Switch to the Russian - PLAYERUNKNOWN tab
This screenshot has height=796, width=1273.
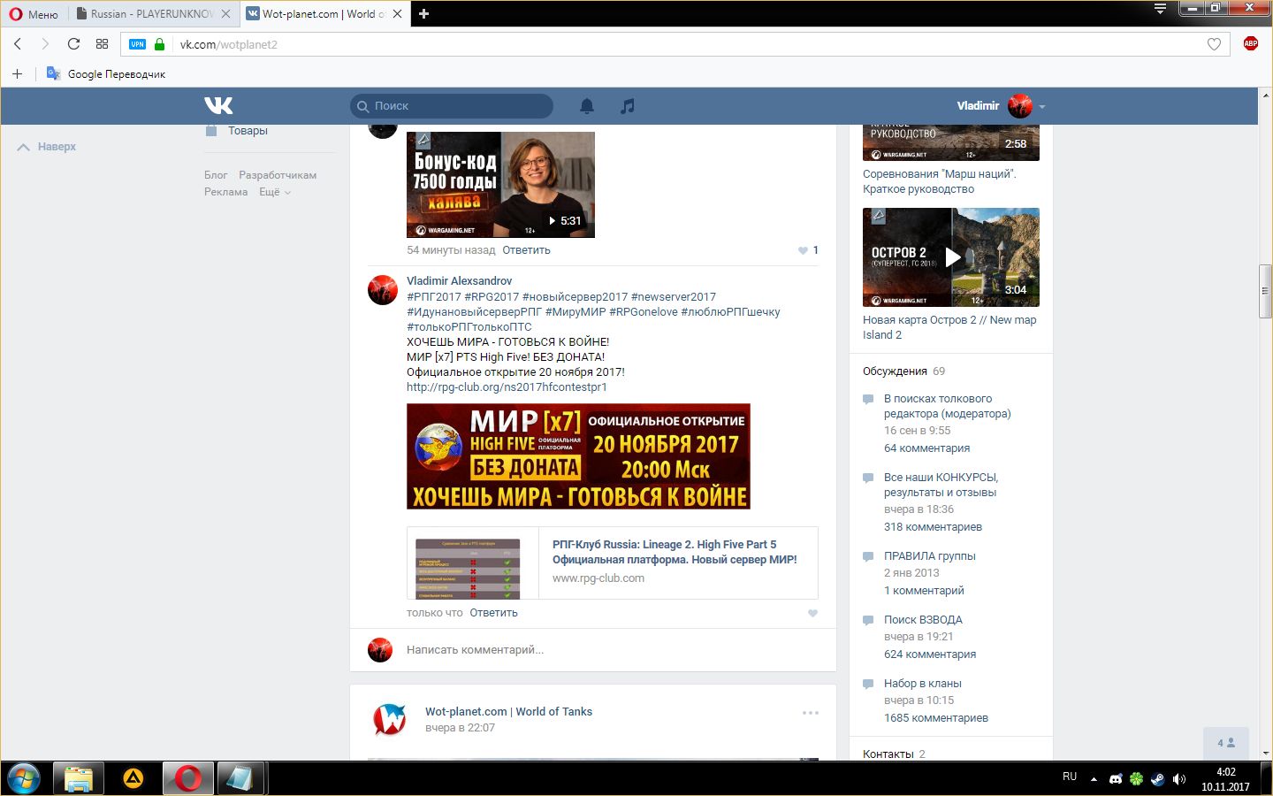[x=152, y=14]
